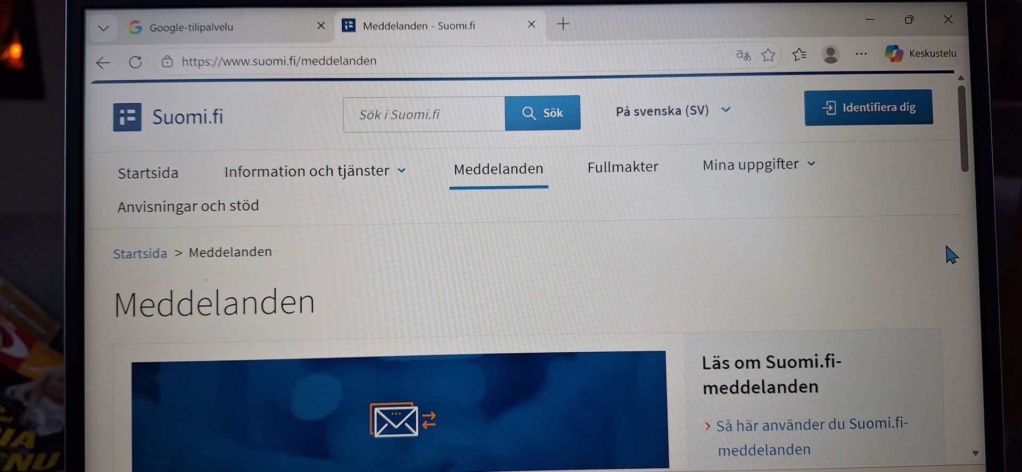1022x472 pixels.
Task: Reload the page with refresh icon
Action: [x=136, y=62]
